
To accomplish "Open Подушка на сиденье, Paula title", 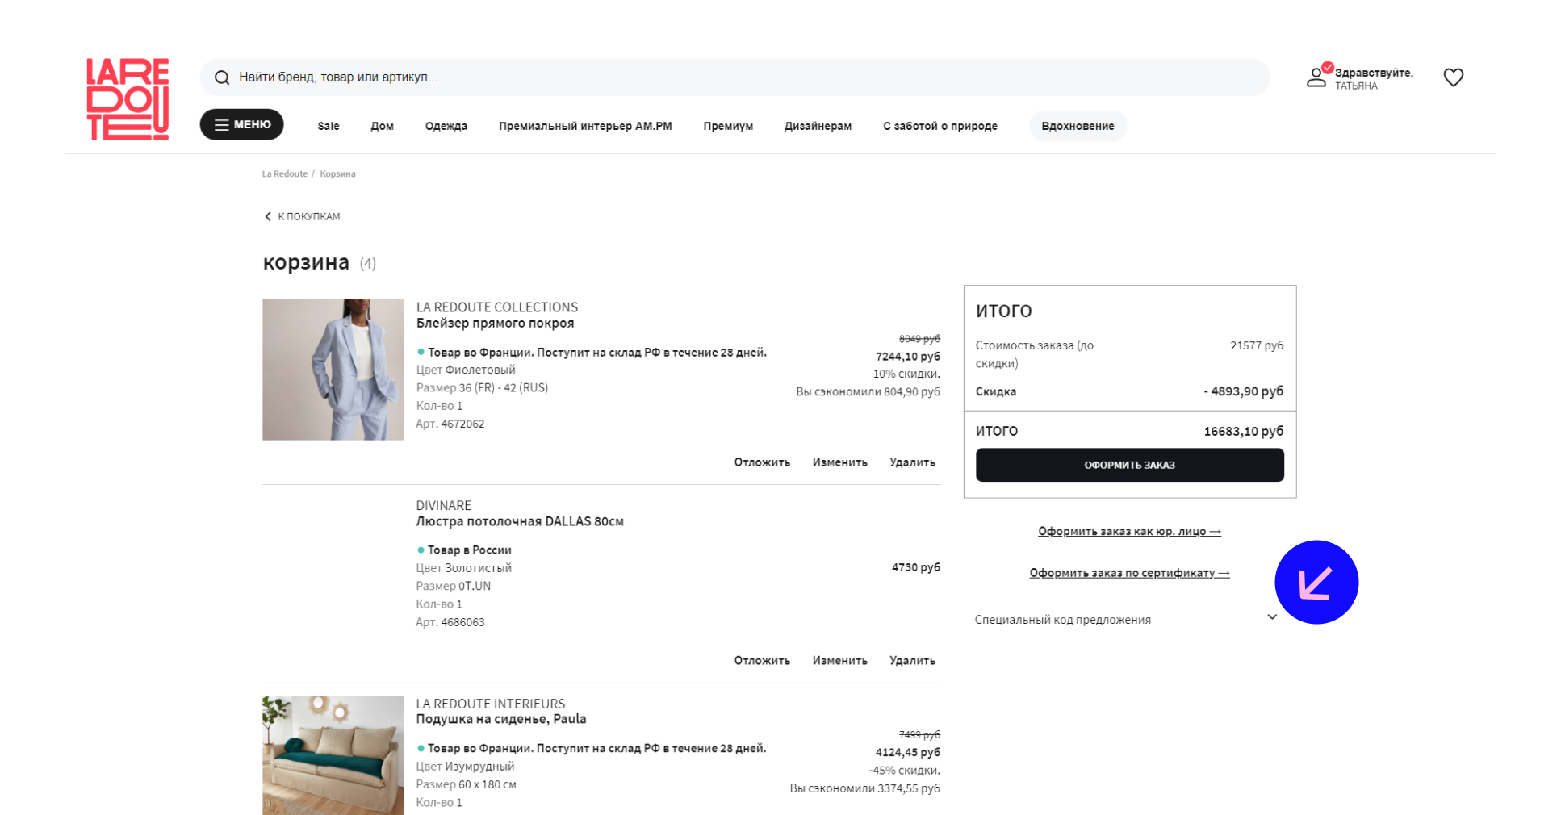I will click(501, 719).
